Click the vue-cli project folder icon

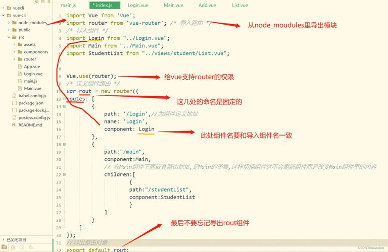point(9,15)
